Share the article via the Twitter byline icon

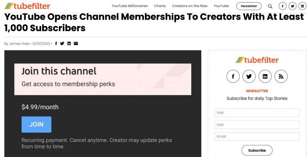62,43
